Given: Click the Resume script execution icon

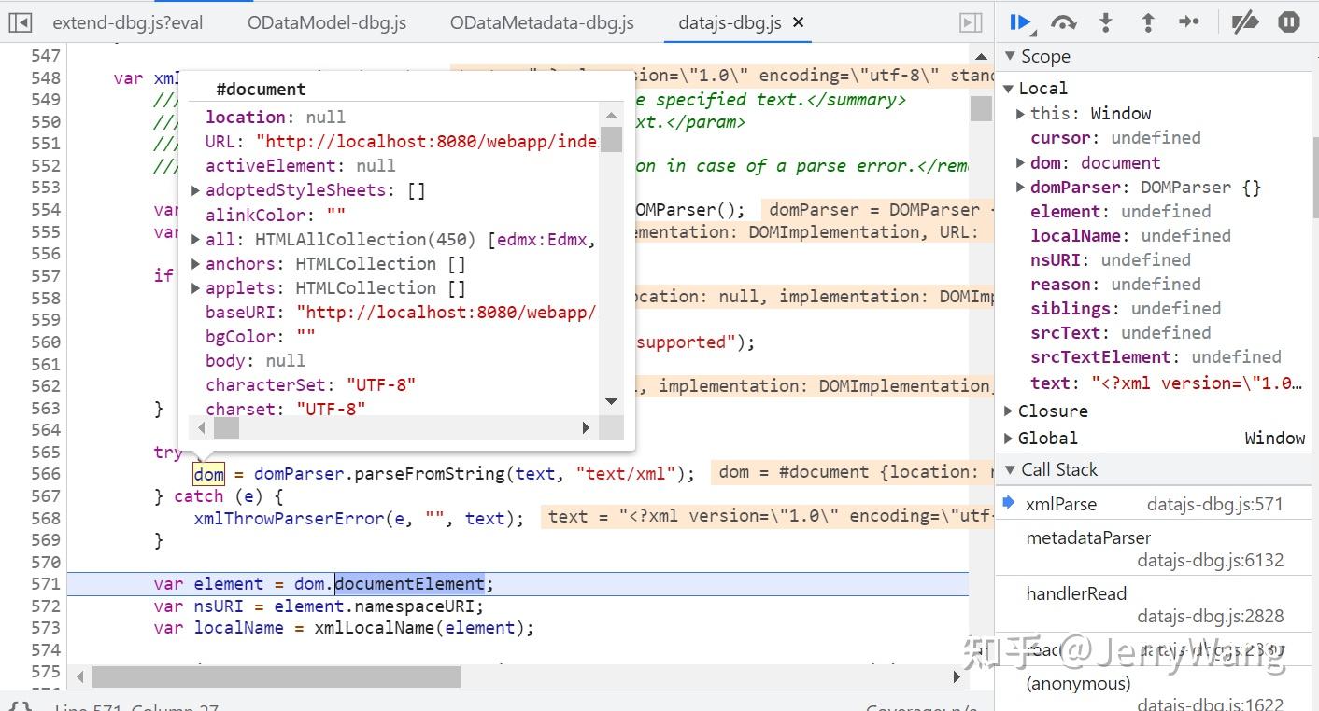Looking at the screenshot, I should click(x=1021, y=22).
